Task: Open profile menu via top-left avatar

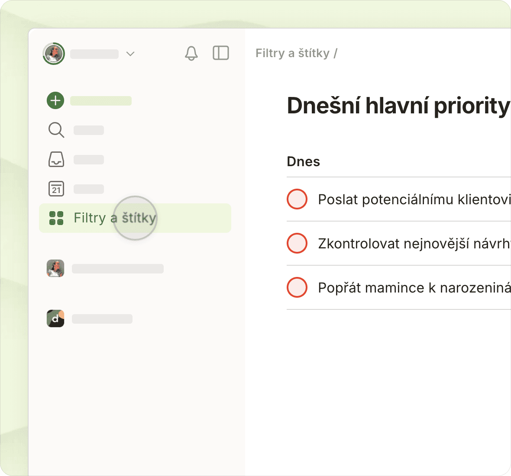Action: pyautogui.click(x=54, y=54)
